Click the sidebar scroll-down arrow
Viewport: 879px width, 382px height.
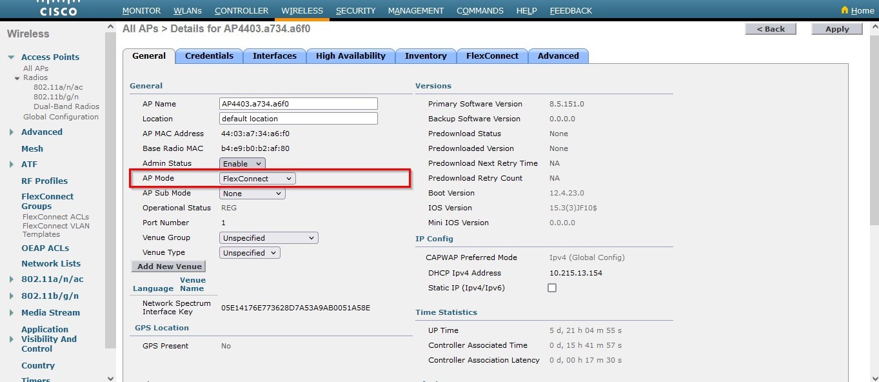tap(110, 377)
